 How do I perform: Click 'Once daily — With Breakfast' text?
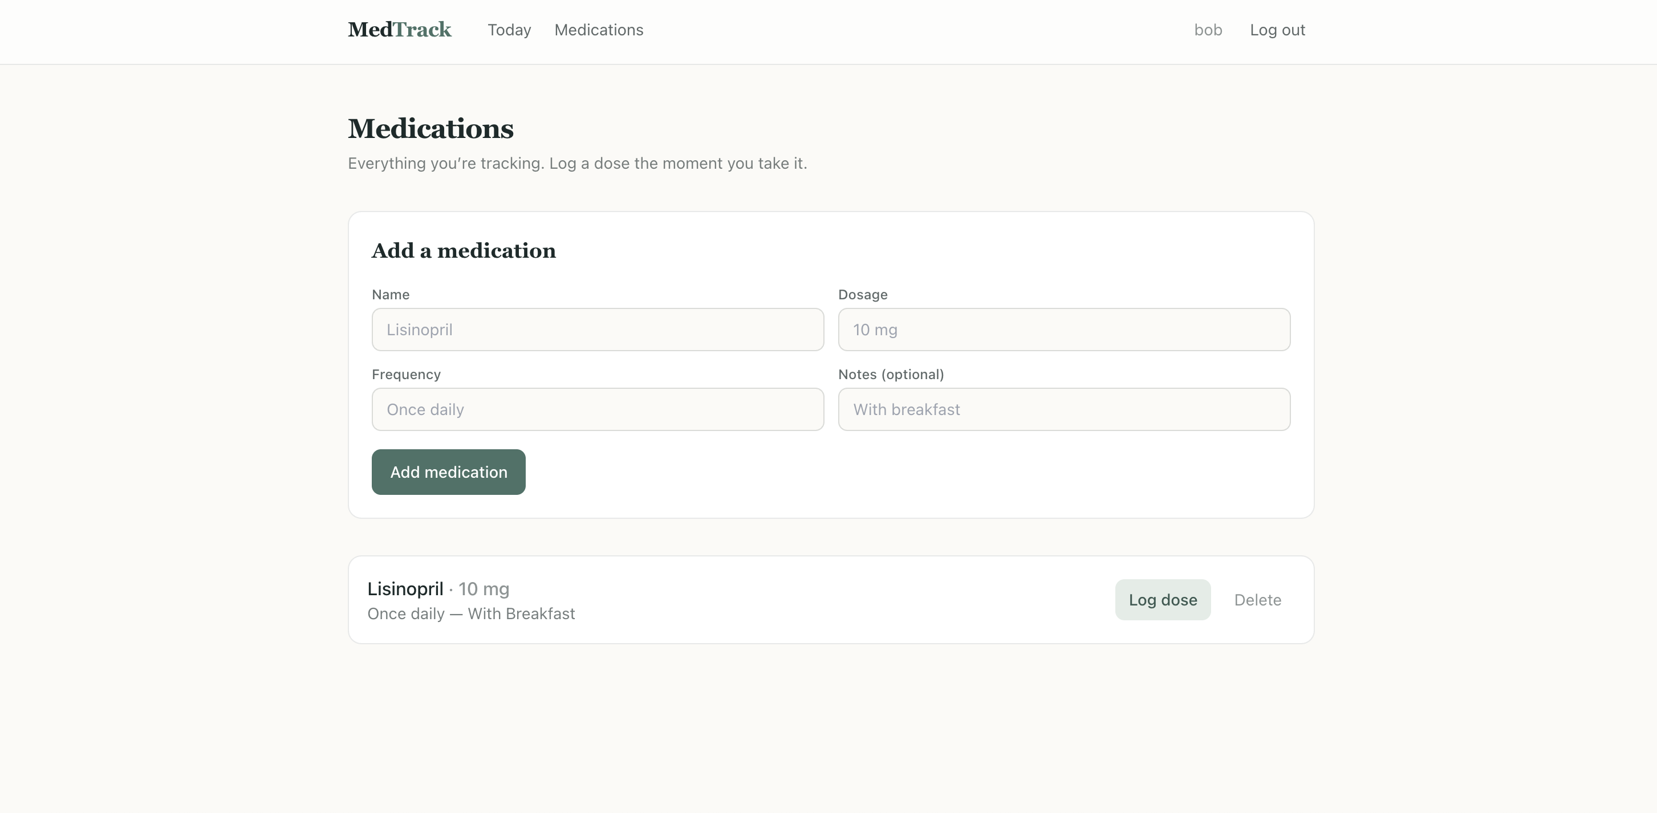click(x=471, y=614)
